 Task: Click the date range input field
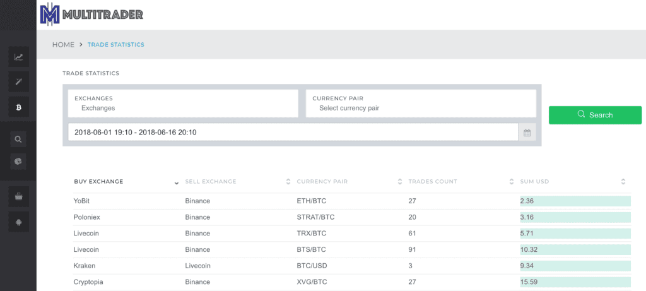coord(293,133)
